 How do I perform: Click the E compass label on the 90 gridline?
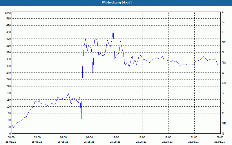223,113
